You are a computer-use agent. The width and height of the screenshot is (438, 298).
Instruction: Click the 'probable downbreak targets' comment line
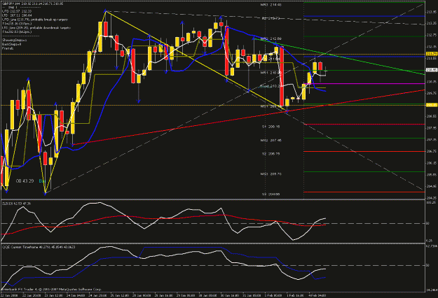(x=36, y=27)
